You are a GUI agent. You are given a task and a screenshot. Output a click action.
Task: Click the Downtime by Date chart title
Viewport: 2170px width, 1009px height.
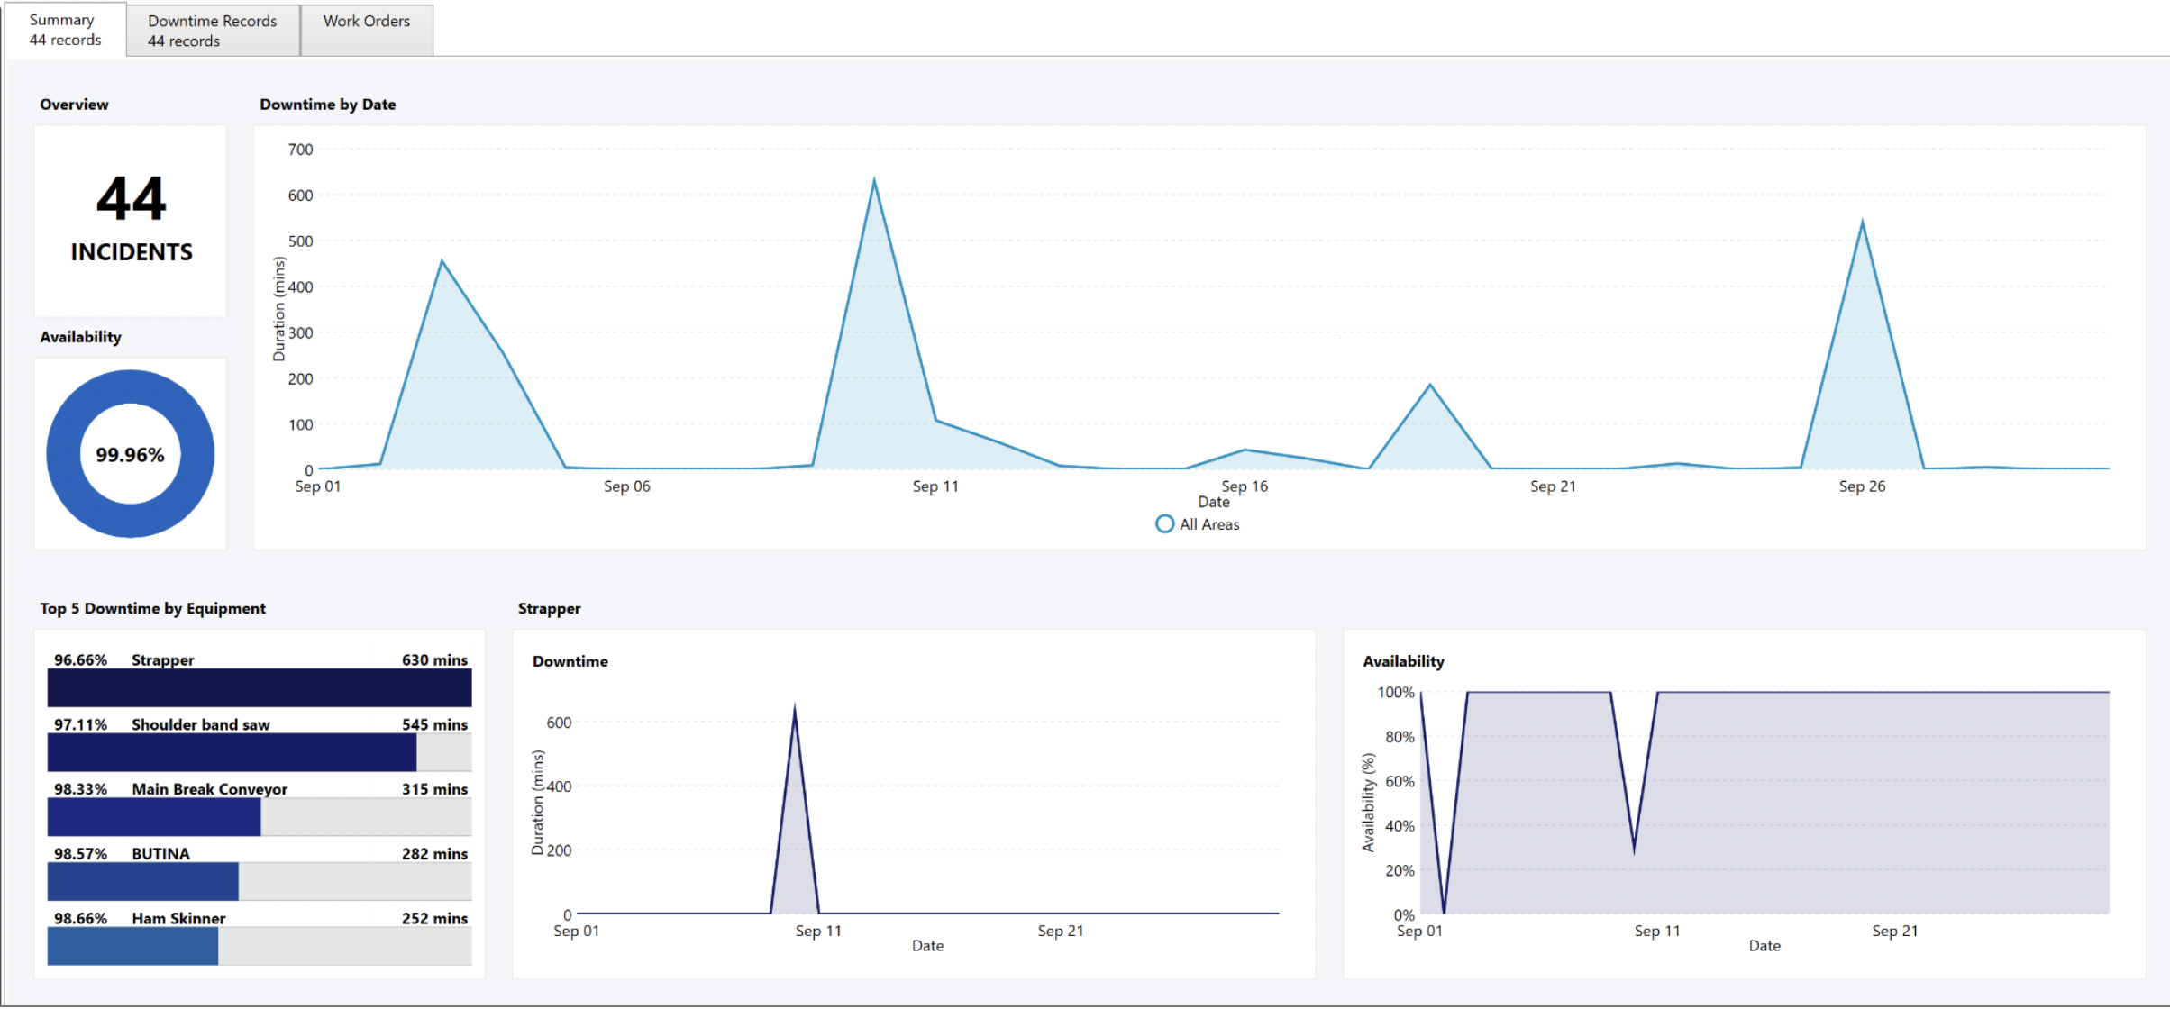coord(327,104)
